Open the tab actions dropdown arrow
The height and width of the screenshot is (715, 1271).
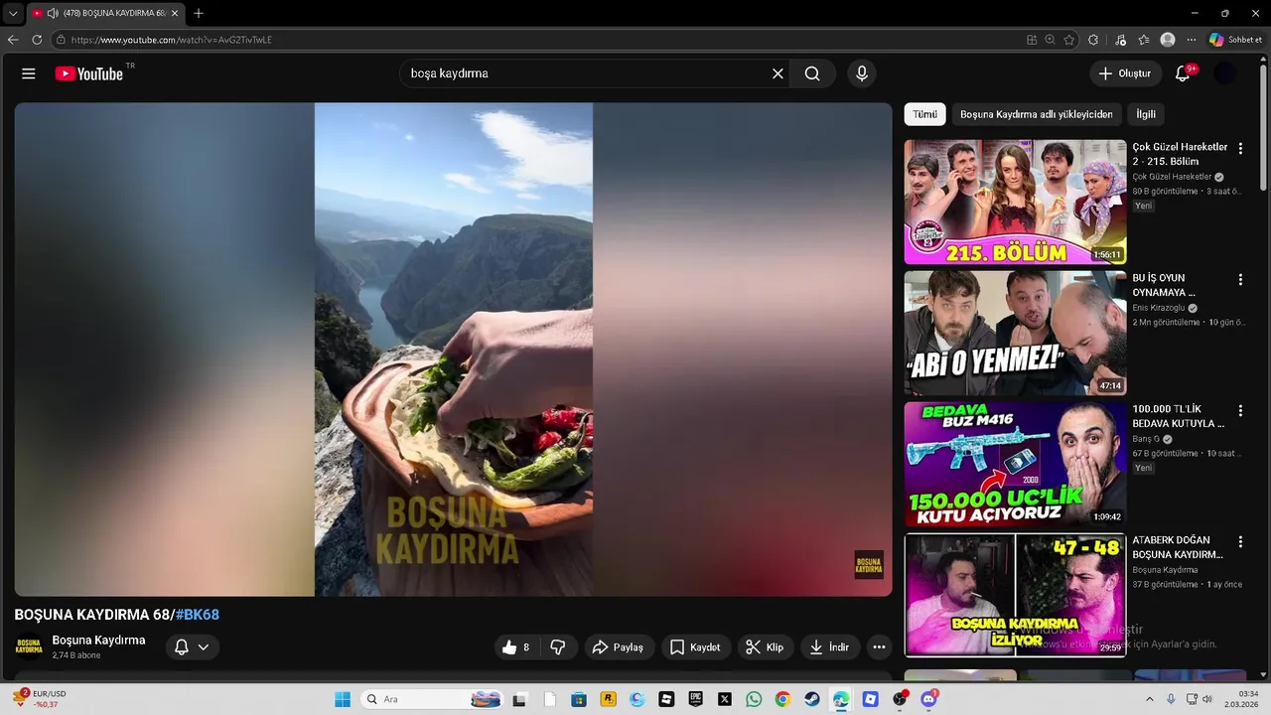(13, 13)
